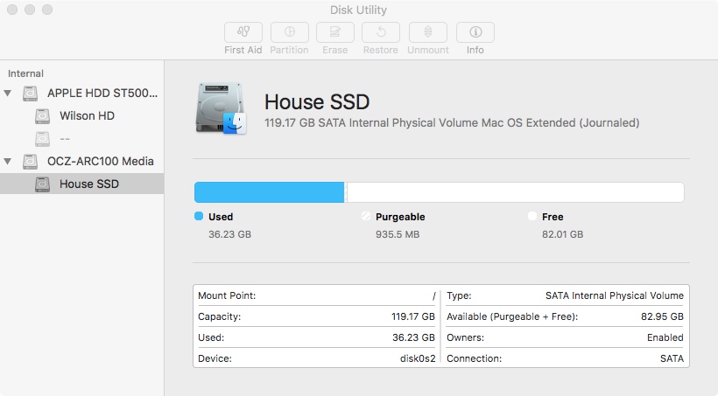This screenshot has width=718, height=396.
Task: Click the '935.5 MB' Purgeable value
Action: tap(398, 234)
